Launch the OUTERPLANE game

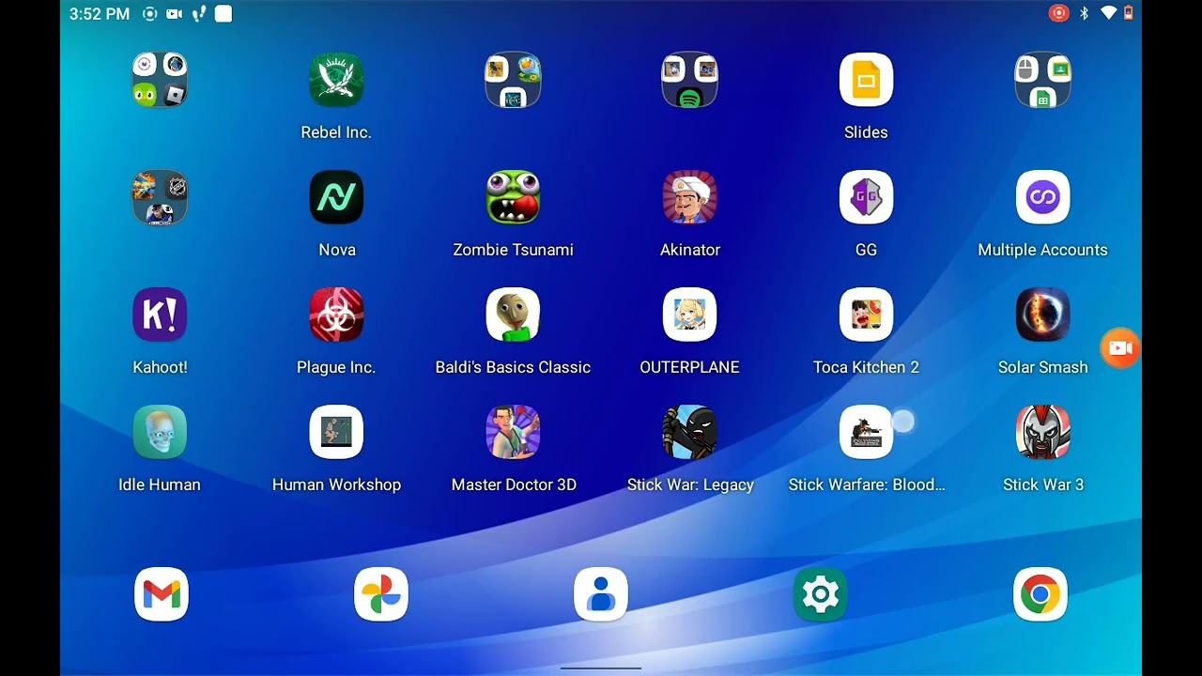(x=689, y=315)
